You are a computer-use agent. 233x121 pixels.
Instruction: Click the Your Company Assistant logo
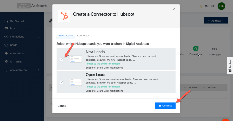(31, 6)
